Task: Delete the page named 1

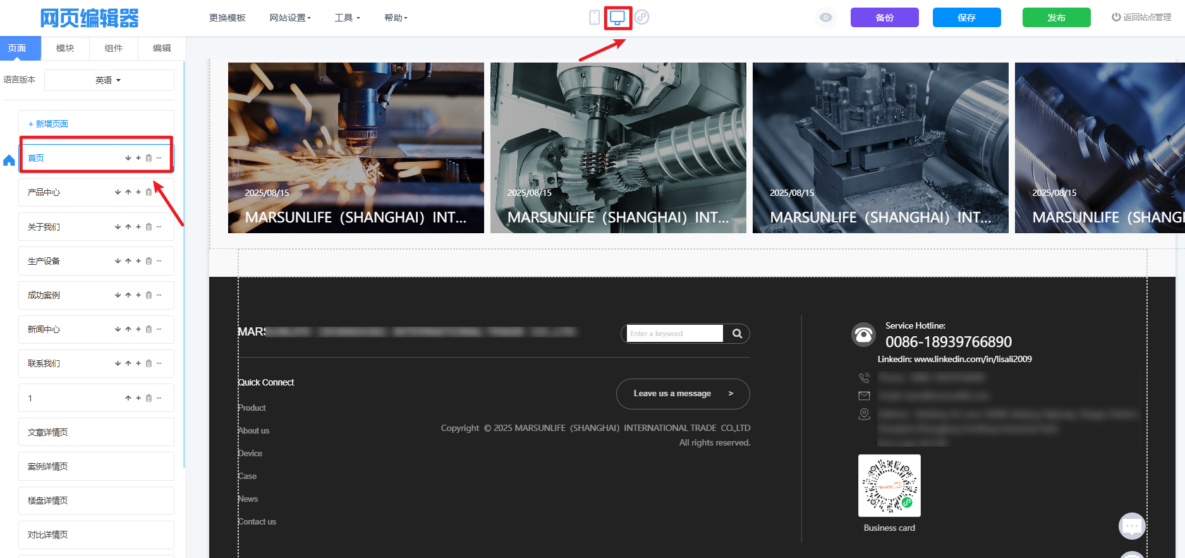Action: coord(149,398)
